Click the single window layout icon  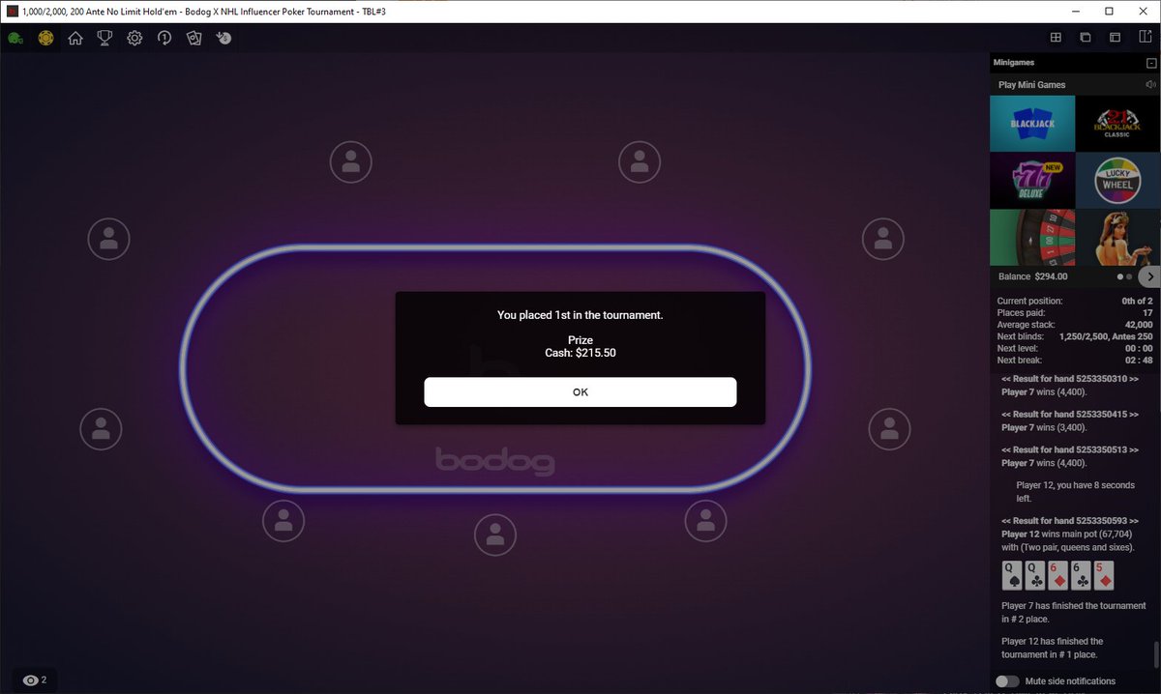(1115, 38)
